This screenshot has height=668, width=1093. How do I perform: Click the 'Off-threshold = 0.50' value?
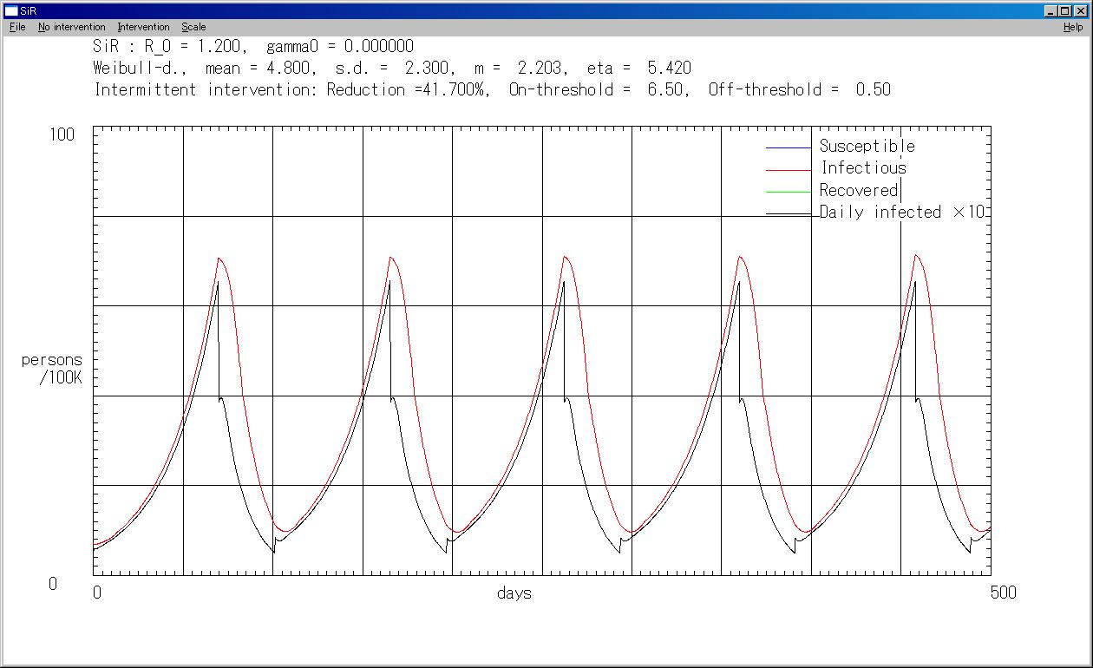[799, 89]
